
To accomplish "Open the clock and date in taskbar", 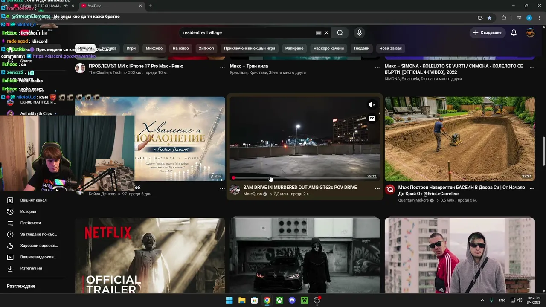I will (534, 300).
